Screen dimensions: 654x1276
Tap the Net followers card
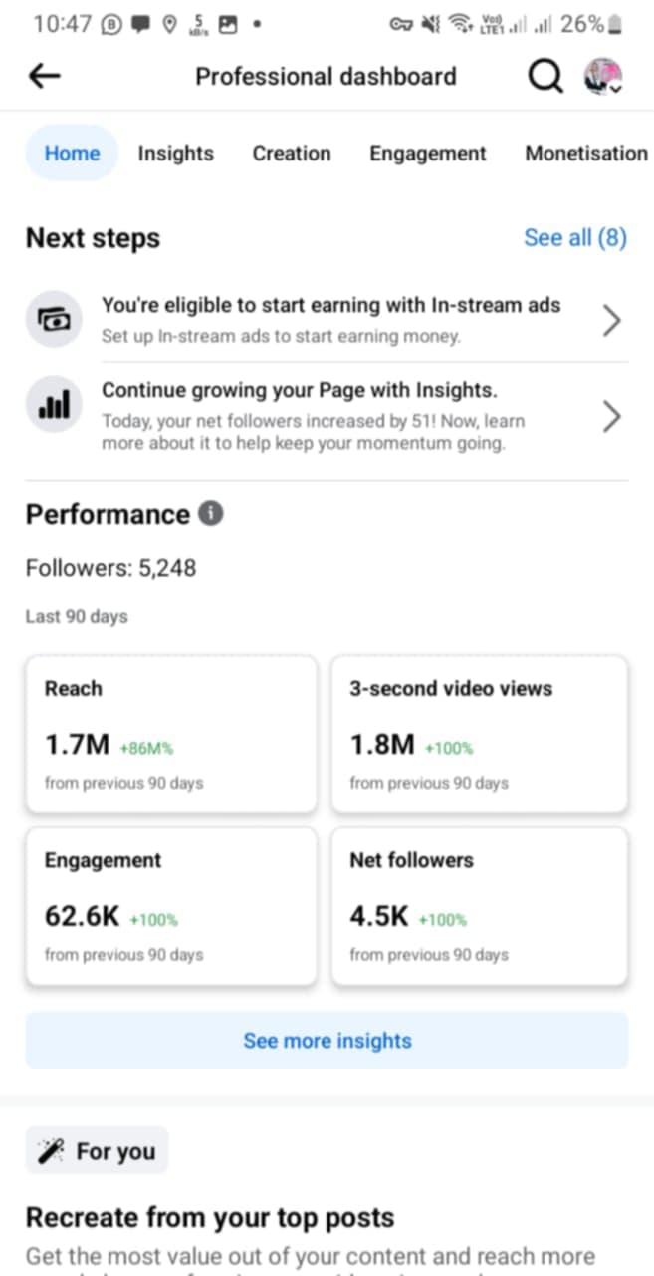tap(479, 906)
